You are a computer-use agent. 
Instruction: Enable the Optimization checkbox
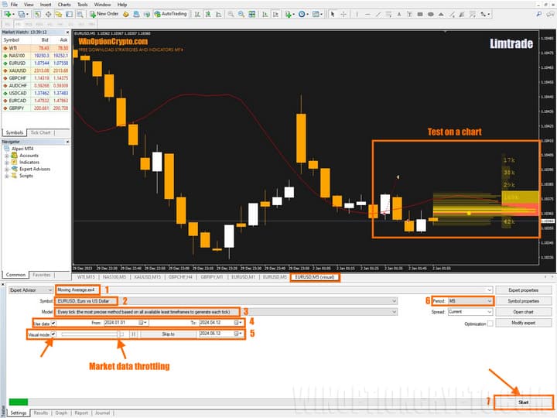pos(490,324)
